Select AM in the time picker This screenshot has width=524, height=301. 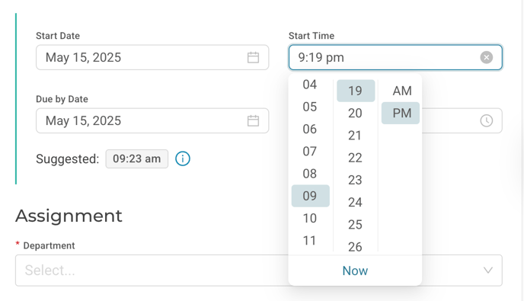(402, 91)
